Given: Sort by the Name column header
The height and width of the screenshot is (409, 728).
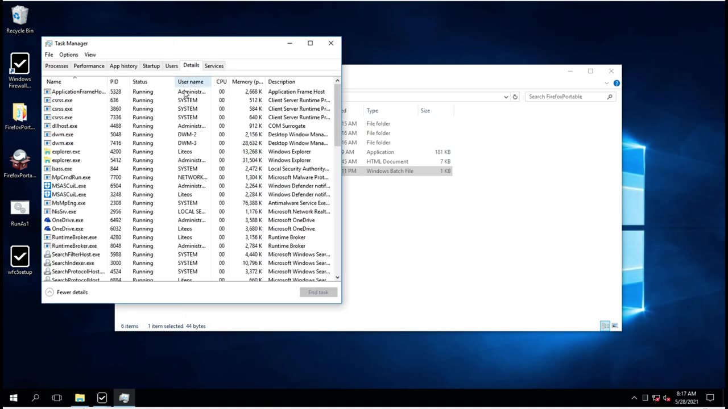Looking at the screenshot, I should pos(75,82).
